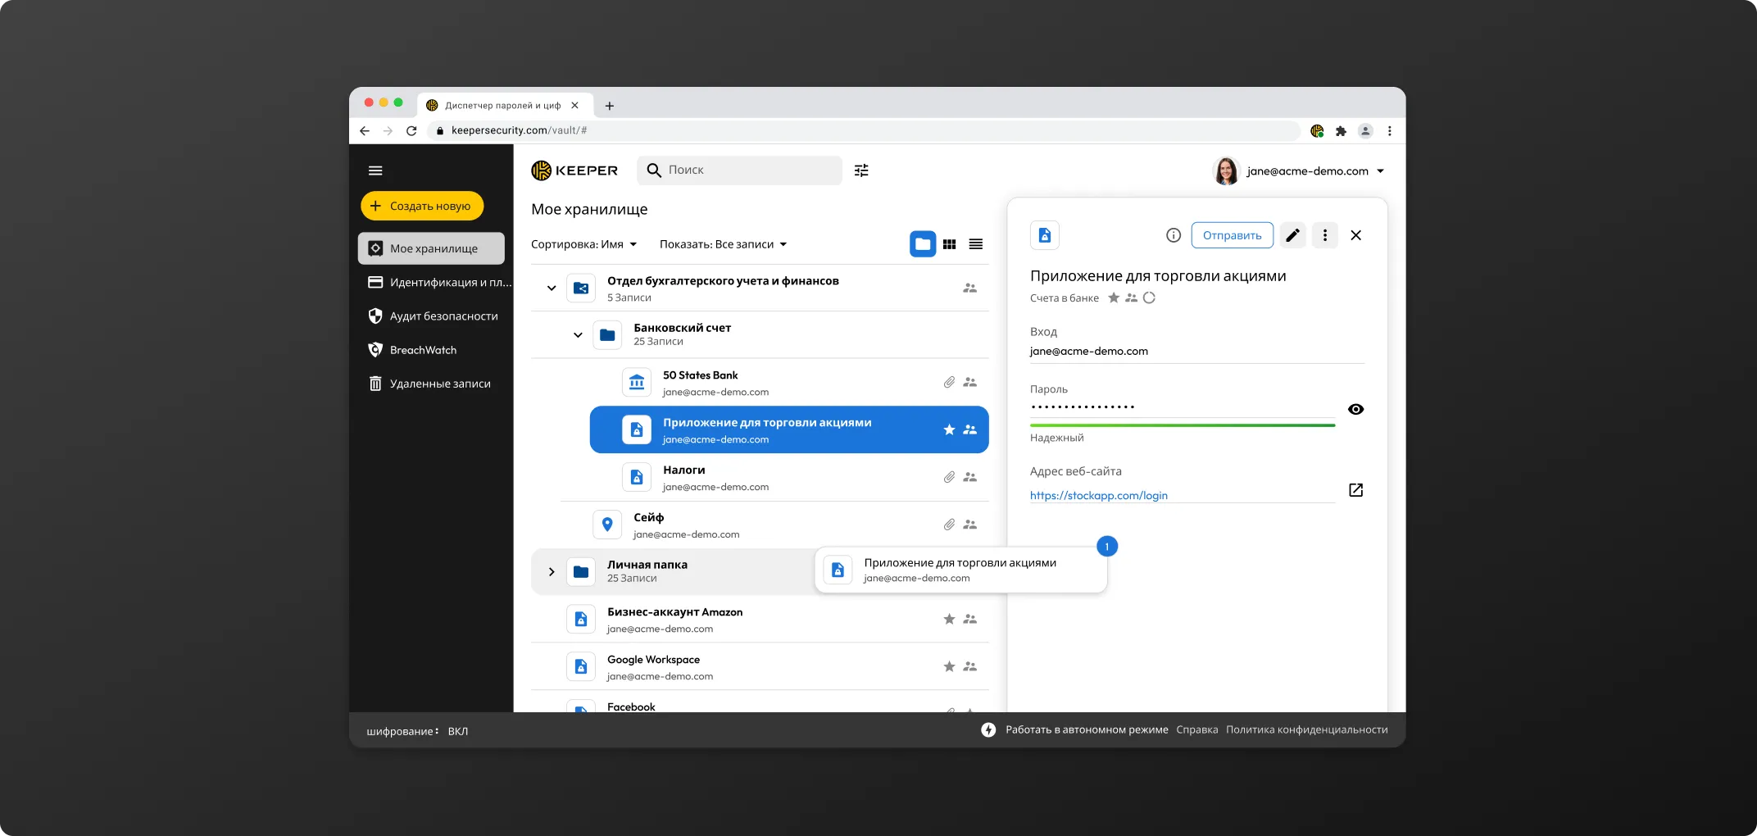Switch to list view mode
Viewport: 1757px width, 836px height.
pyautogui.click(x=975, y=244)
